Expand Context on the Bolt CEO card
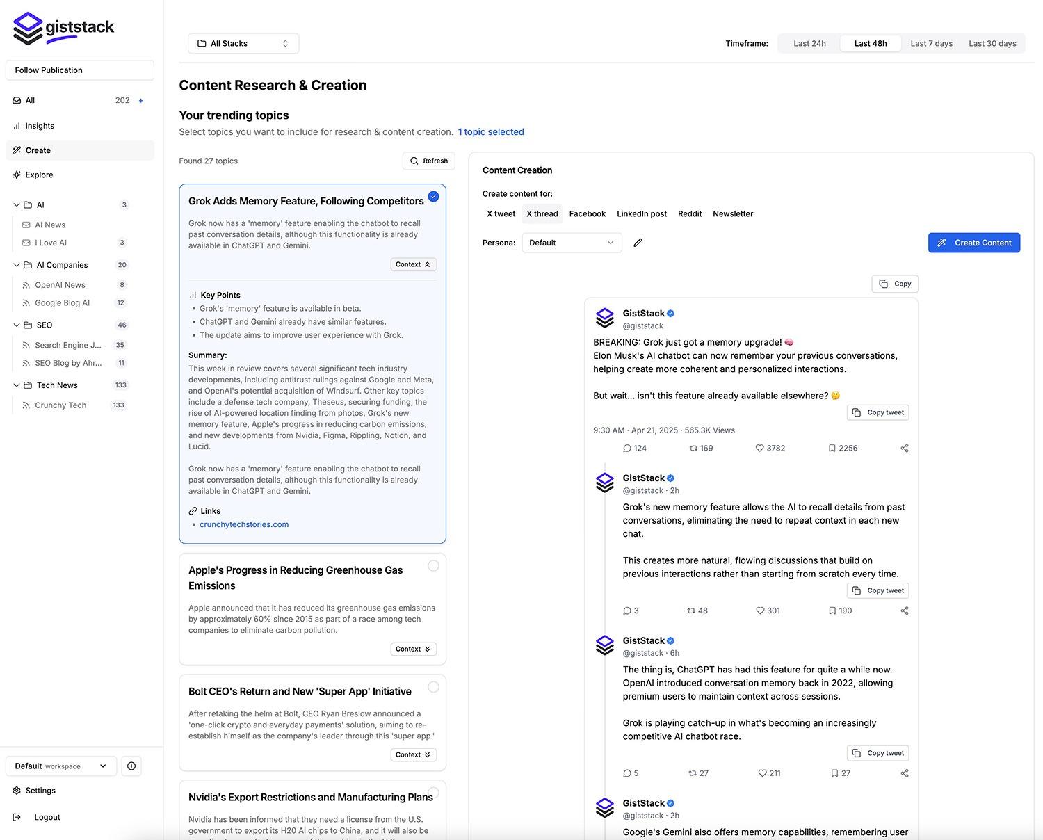The height and width of the screenshot is (840, 1043). [x=413, y=754]
